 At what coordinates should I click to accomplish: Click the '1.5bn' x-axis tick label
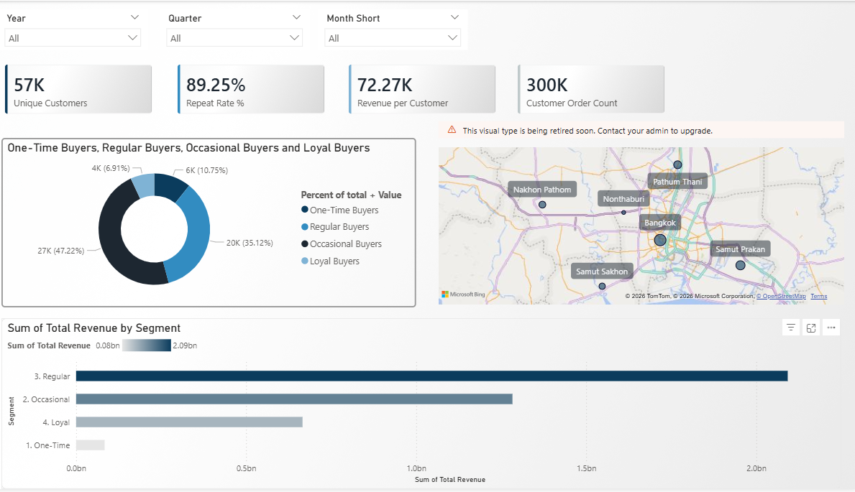pyautogui.click(x=586, y=468)
